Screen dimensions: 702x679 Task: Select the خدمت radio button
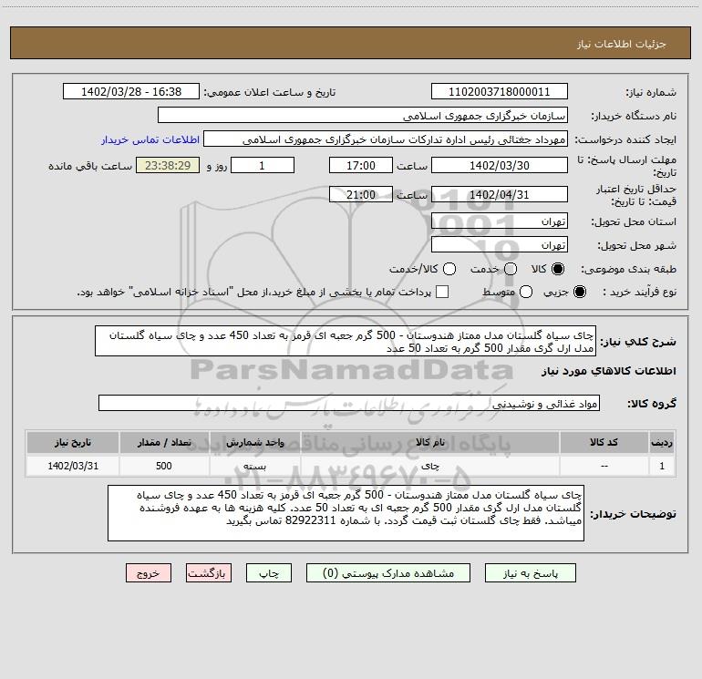tap(511, 269)
